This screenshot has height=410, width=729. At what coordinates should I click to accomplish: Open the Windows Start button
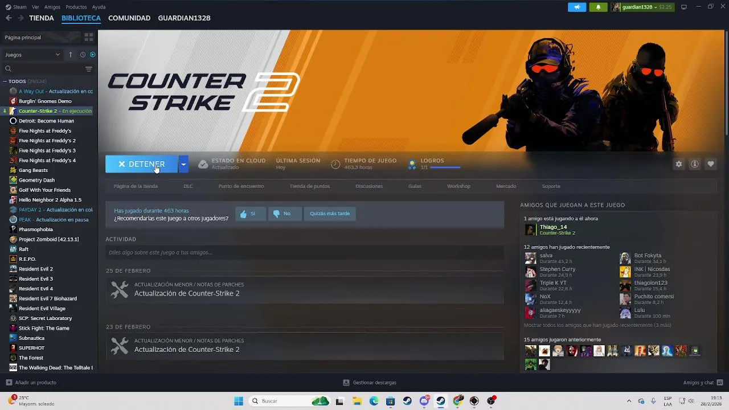[x=239, y=401]
